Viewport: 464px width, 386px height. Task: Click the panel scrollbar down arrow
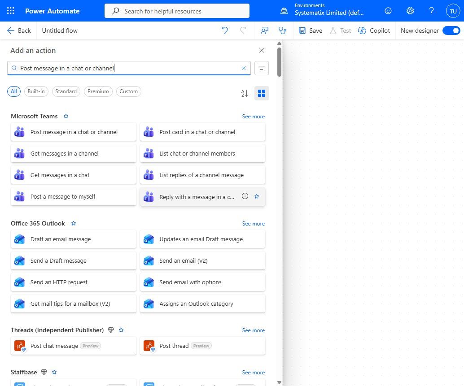tap(279, 382)
